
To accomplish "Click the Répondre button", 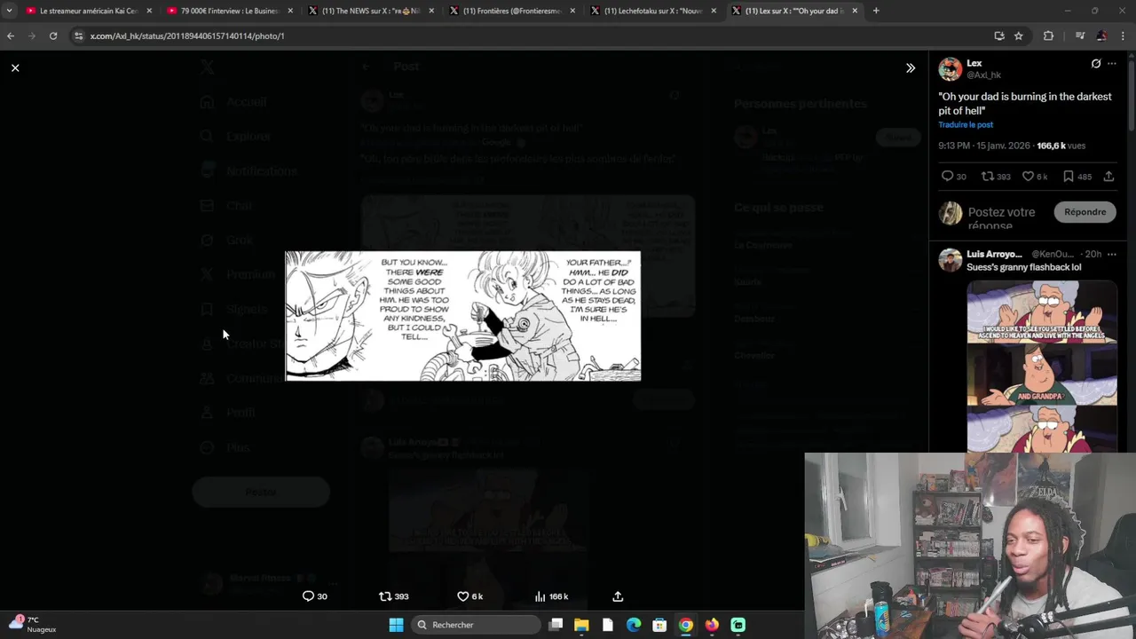I will coord(1085,212).
